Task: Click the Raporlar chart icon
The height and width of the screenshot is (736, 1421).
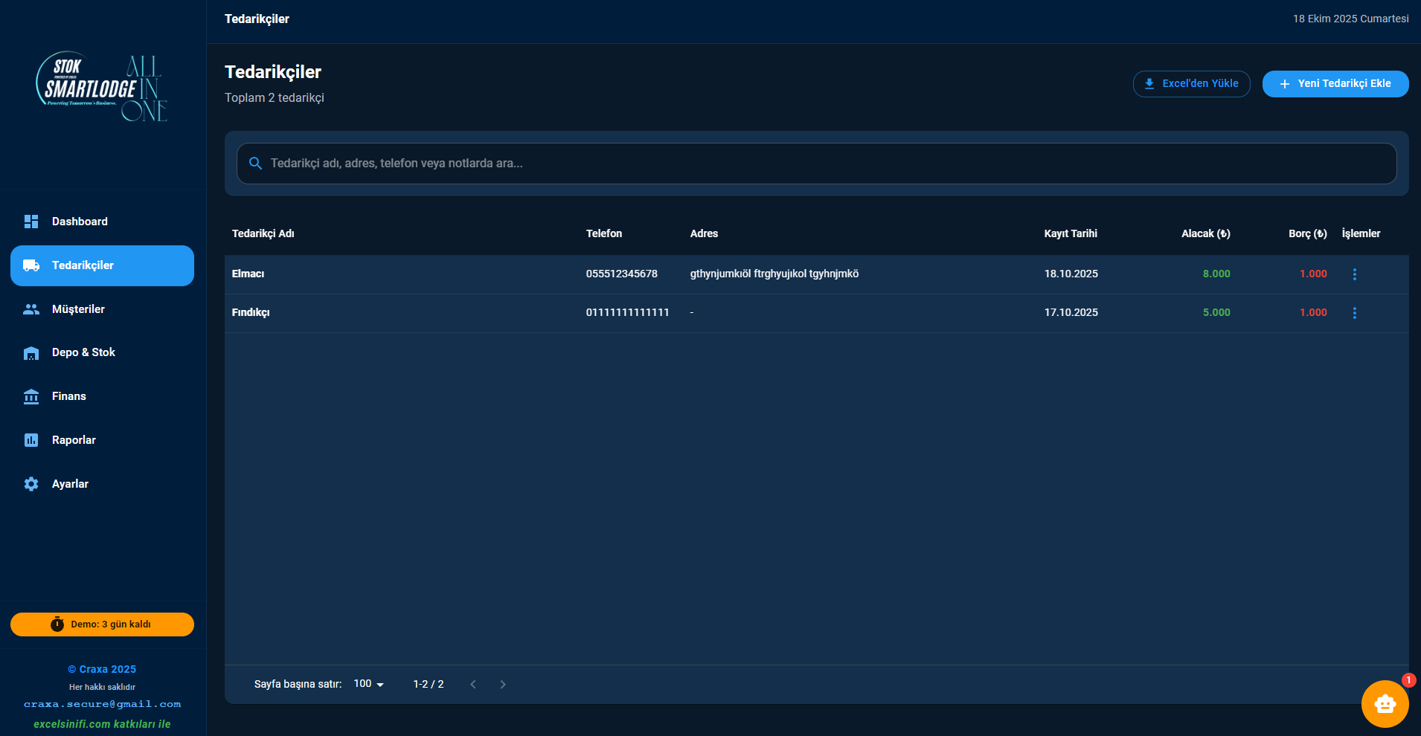Action: point(31,440)
